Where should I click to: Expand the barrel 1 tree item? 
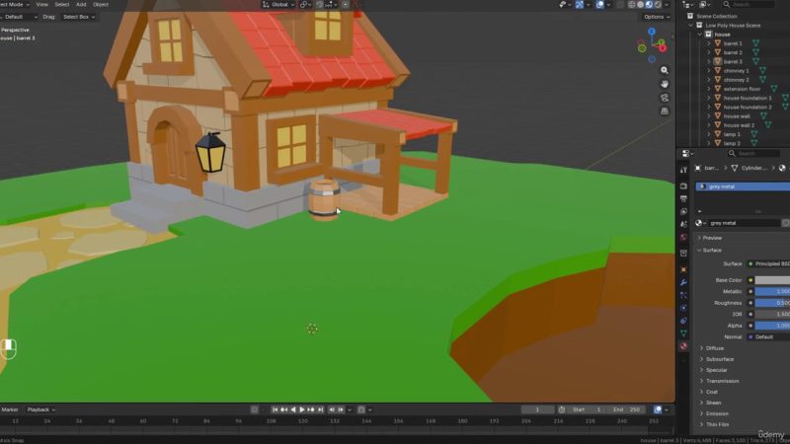coord(708,43)
